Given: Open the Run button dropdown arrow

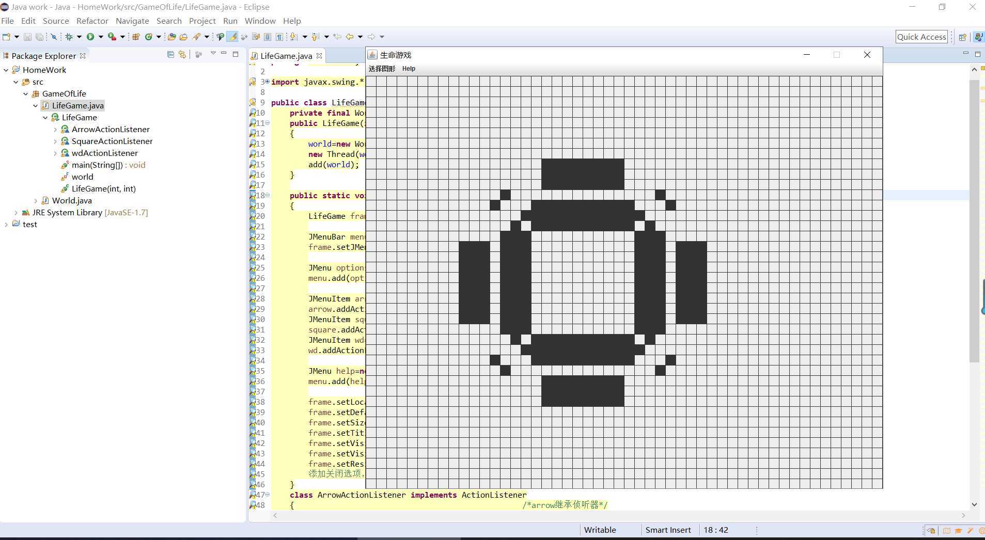Looking at the screenshot, I should click(x=101, y=37).
